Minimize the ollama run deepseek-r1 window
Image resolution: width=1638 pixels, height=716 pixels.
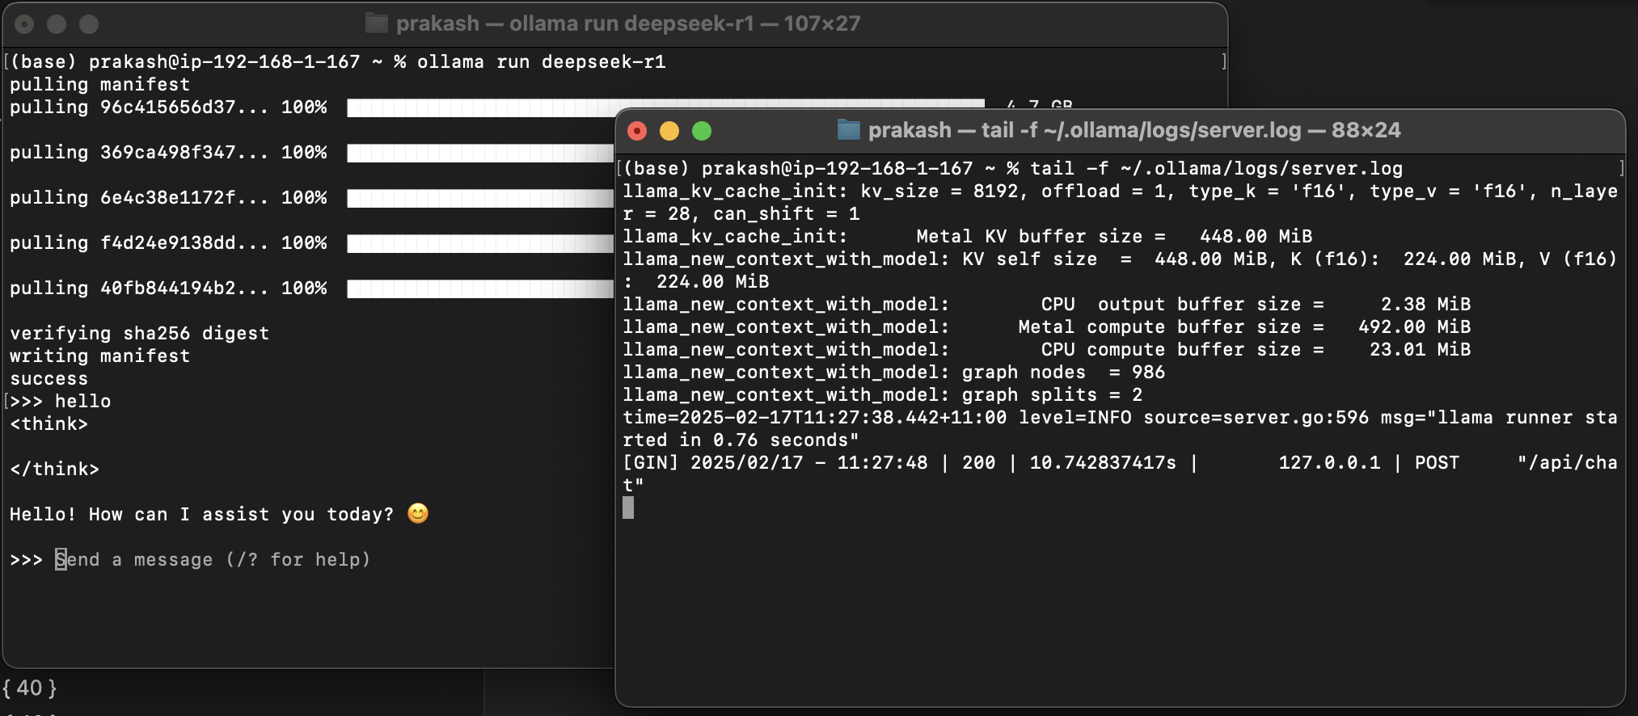point(57,24)
